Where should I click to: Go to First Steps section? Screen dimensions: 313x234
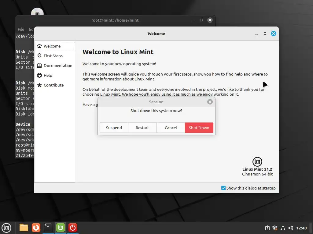(55, 56)
